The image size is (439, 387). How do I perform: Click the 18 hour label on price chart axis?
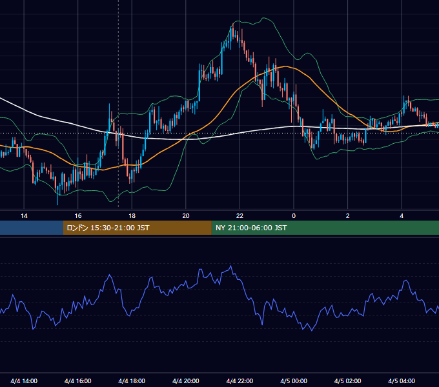[x=132, y=216]
